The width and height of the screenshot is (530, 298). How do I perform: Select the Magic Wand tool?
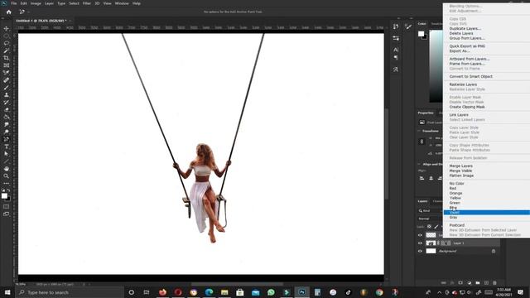point(6,50)
